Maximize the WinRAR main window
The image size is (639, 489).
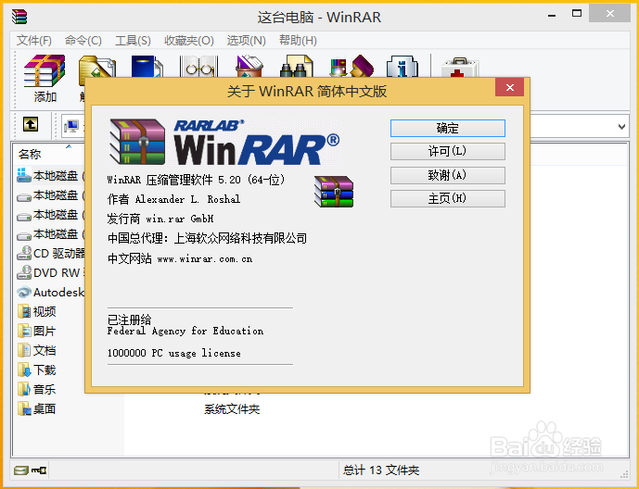[577, 13]
